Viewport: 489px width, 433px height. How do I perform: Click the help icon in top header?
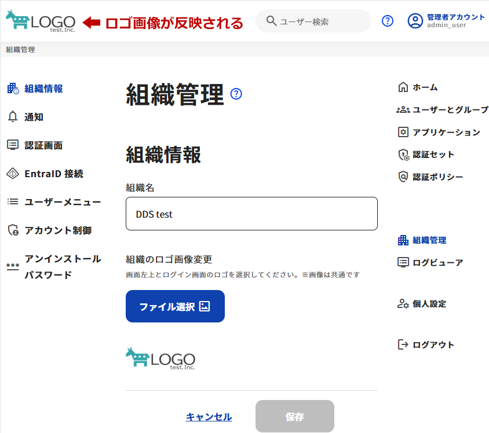pyautogui.click(x=388, y=21)
